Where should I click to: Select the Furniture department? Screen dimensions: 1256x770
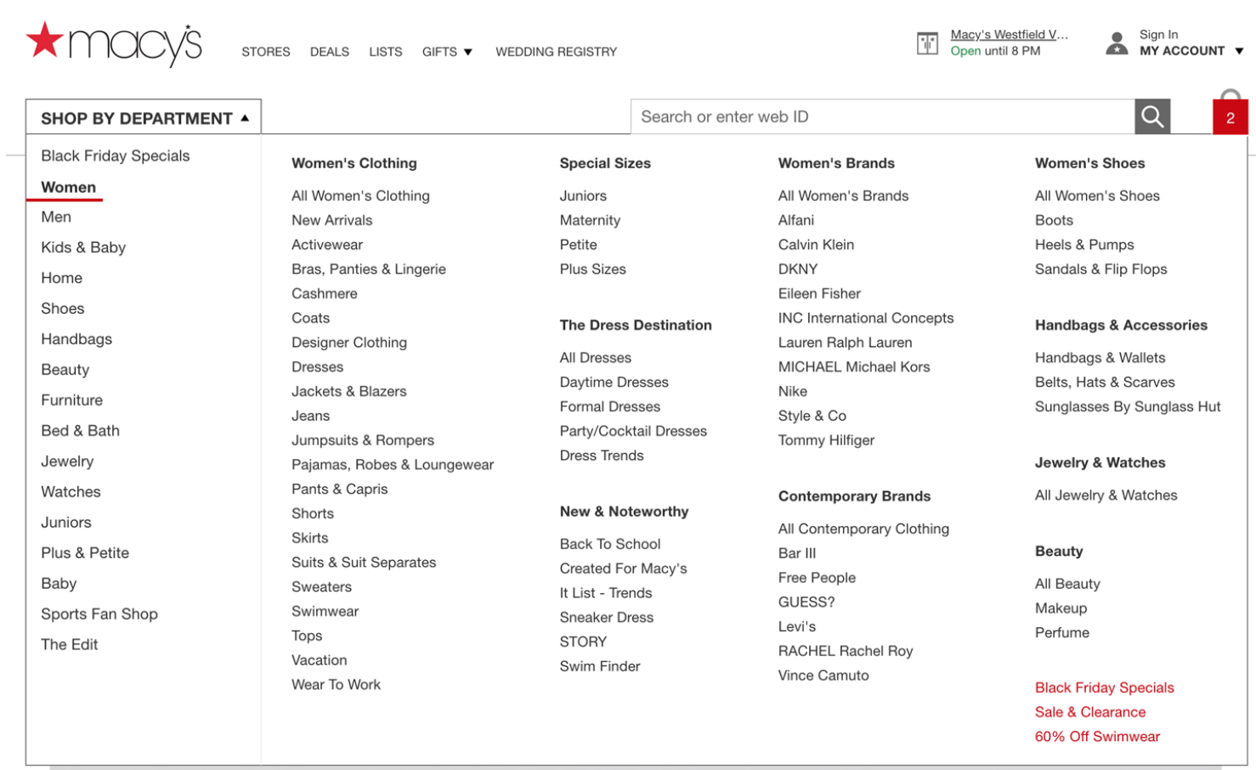coord(71,400)
